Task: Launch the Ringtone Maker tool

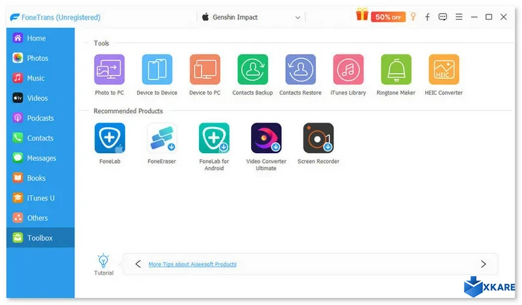Action: [x=396, y=70]
